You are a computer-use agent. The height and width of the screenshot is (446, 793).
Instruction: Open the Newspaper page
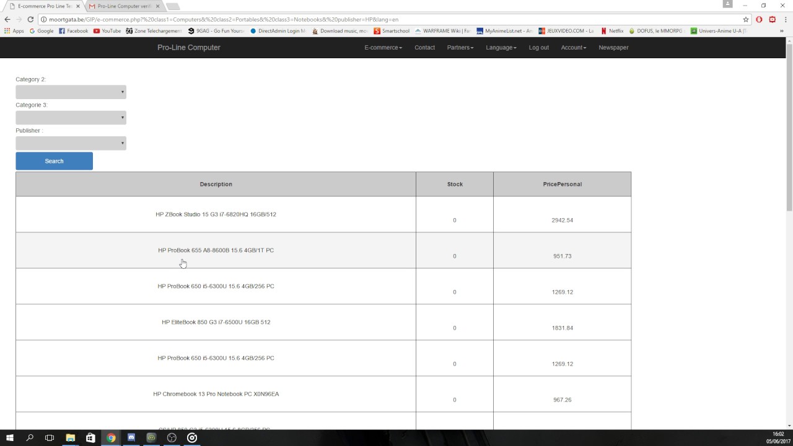[613, 48]
